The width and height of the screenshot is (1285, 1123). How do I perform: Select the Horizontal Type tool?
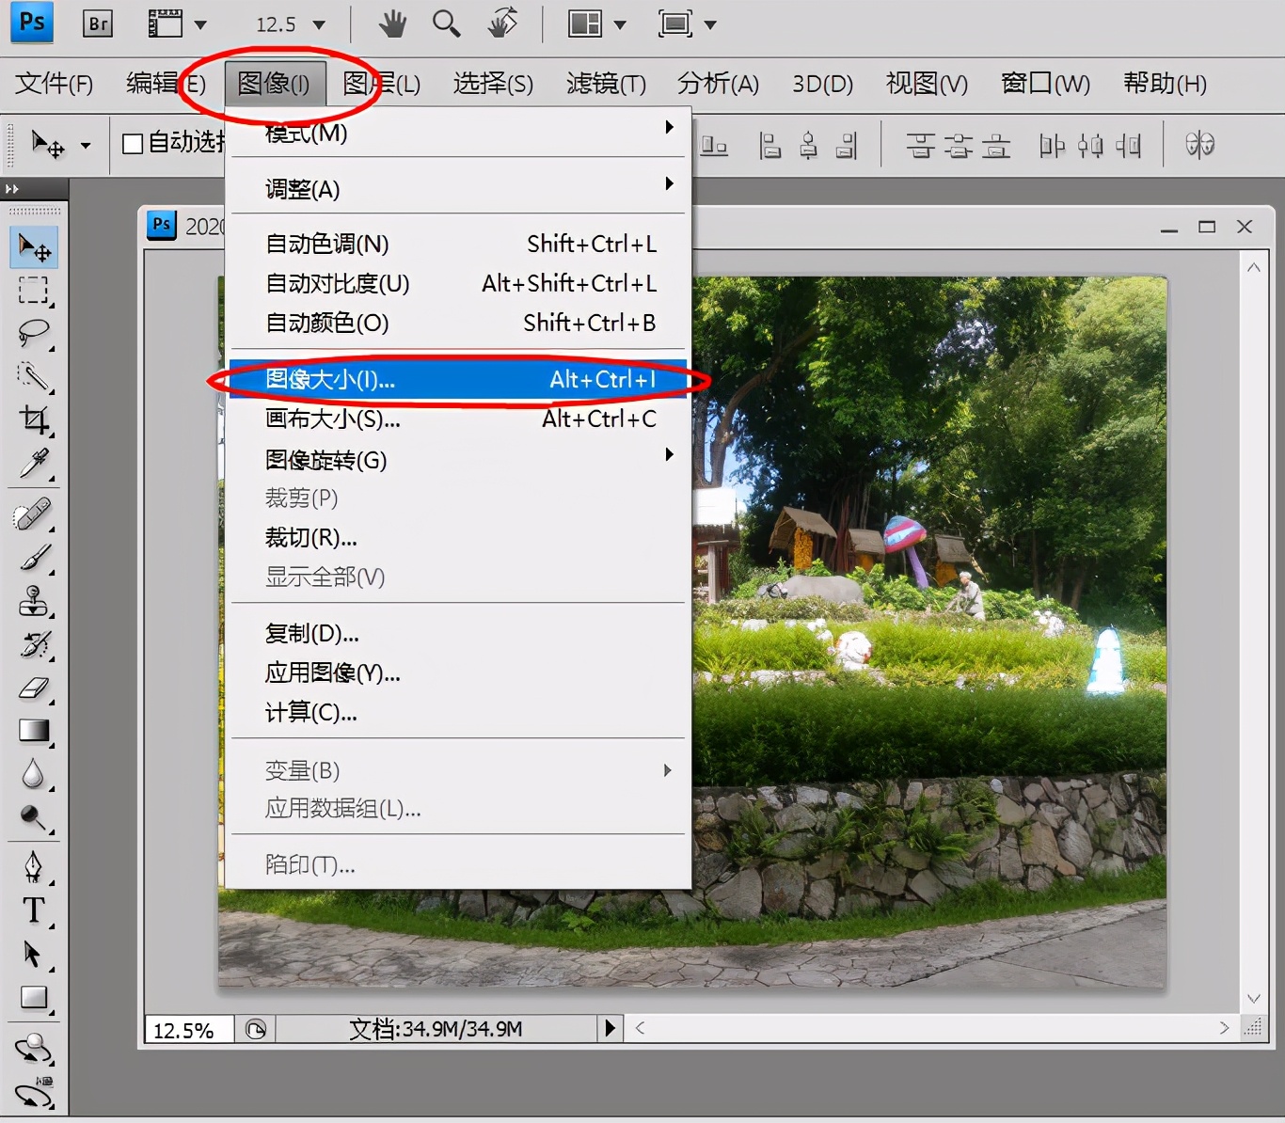35,910
